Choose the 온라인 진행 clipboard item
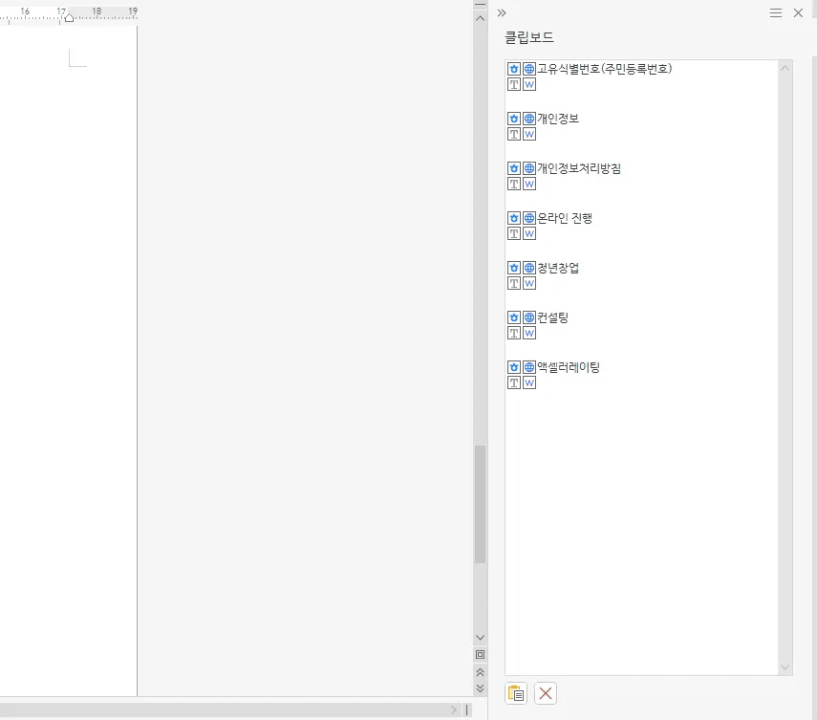 pyautogui.click(x=565, y=218)
